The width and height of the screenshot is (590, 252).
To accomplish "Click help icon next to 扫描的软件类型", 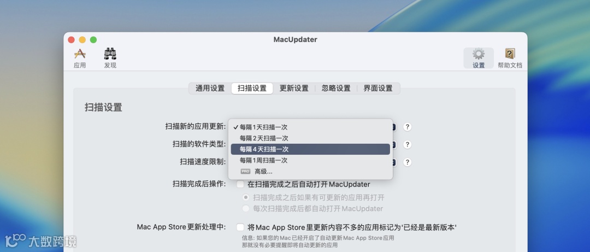I will (407, 145).
